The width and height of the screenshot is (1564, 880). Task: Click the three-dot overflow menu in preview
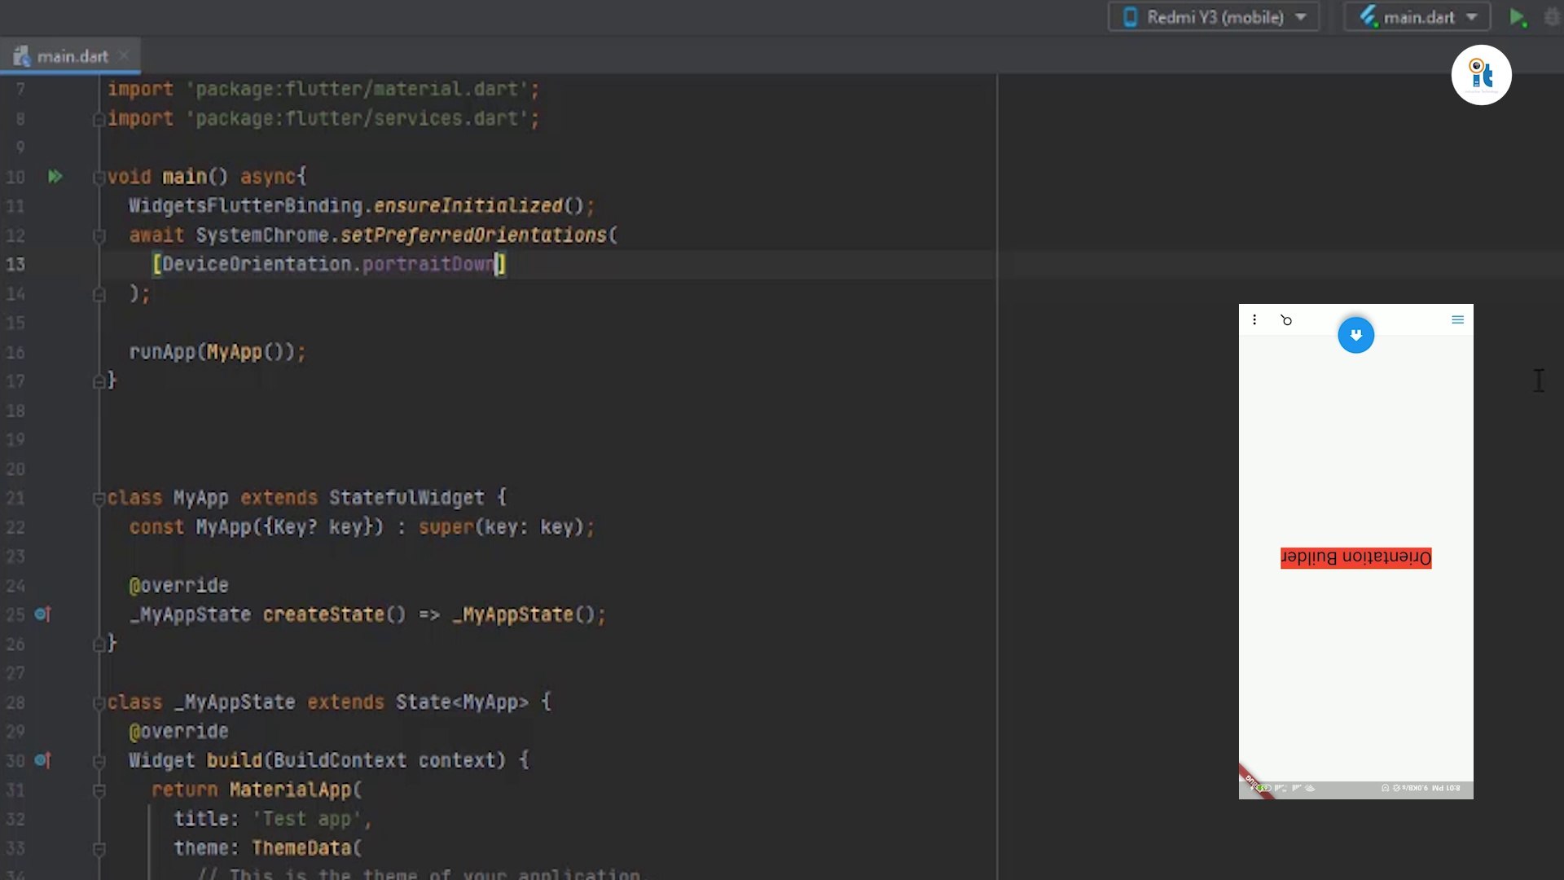point(1254,319)
